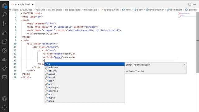This screenshot has width=199, height=112.
Task: Choose the 'a:mail' suggestion
Action: 85,74
